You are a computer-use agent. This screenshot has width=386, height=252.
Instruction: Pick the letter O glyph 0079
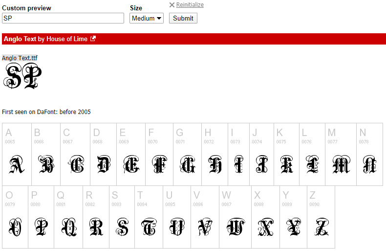pyautogui.click(x=15, y=217)
